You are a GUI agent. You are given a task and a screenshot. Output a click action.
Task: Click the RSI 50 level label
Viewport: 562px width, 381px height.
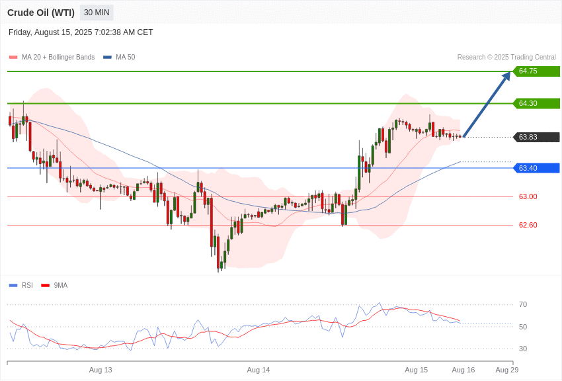[x=523, y=327]
